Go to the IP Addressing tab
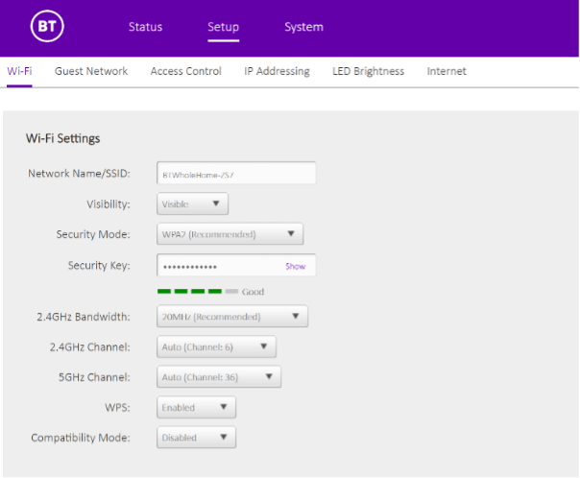The image size is (580, 478). coord(277,71)
